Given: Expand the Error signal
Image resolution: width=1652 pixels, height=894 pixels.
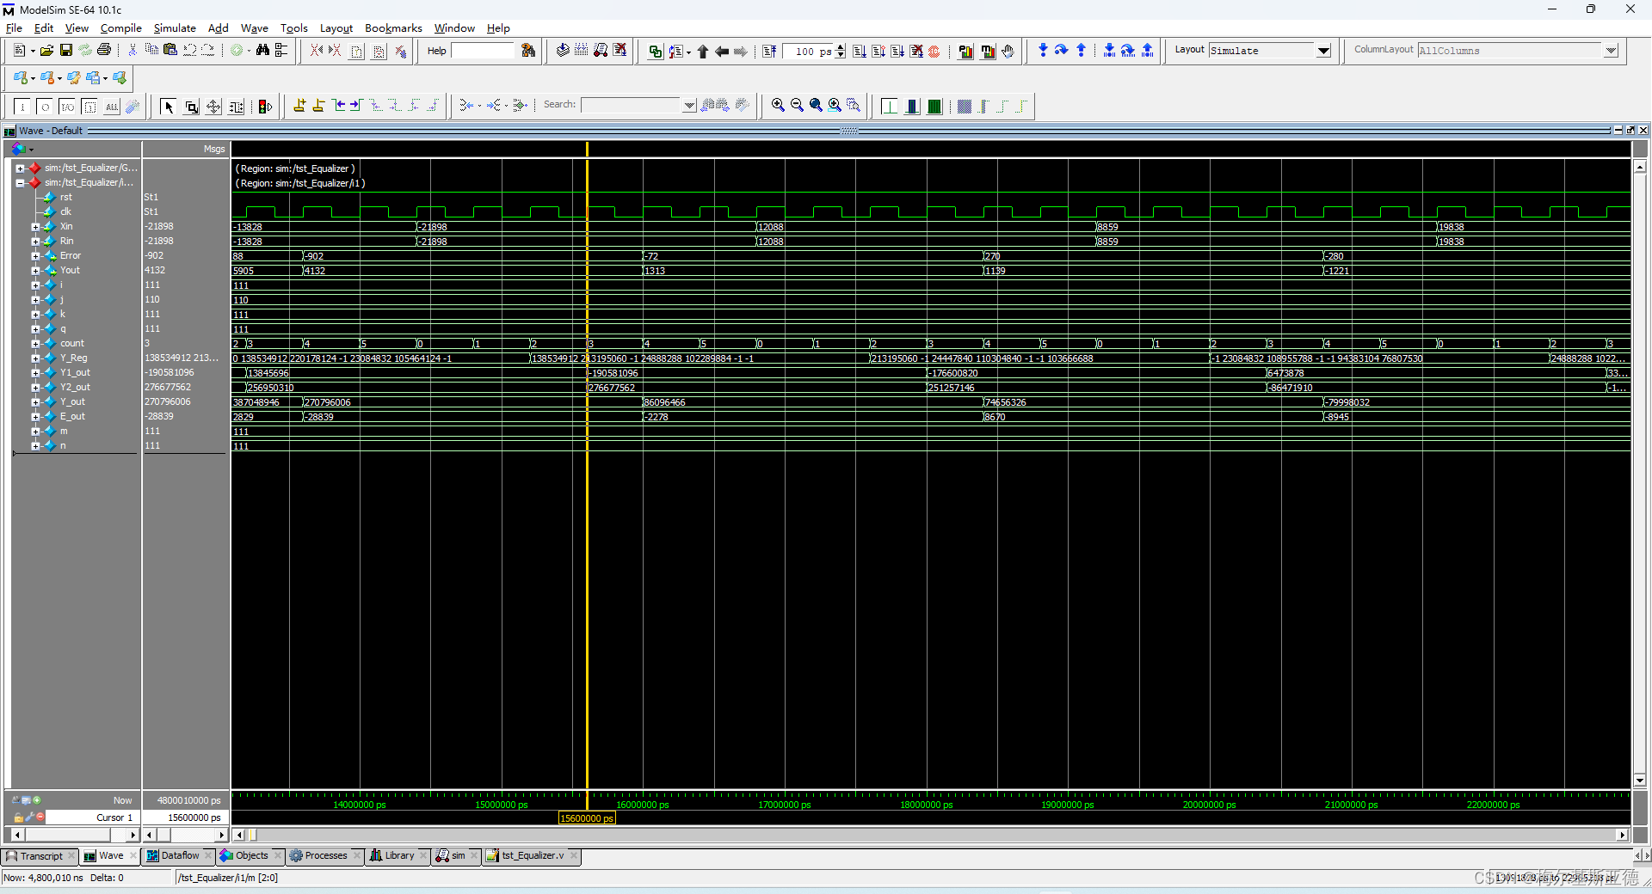Looking at the screenshot, I should click(35, 256).
